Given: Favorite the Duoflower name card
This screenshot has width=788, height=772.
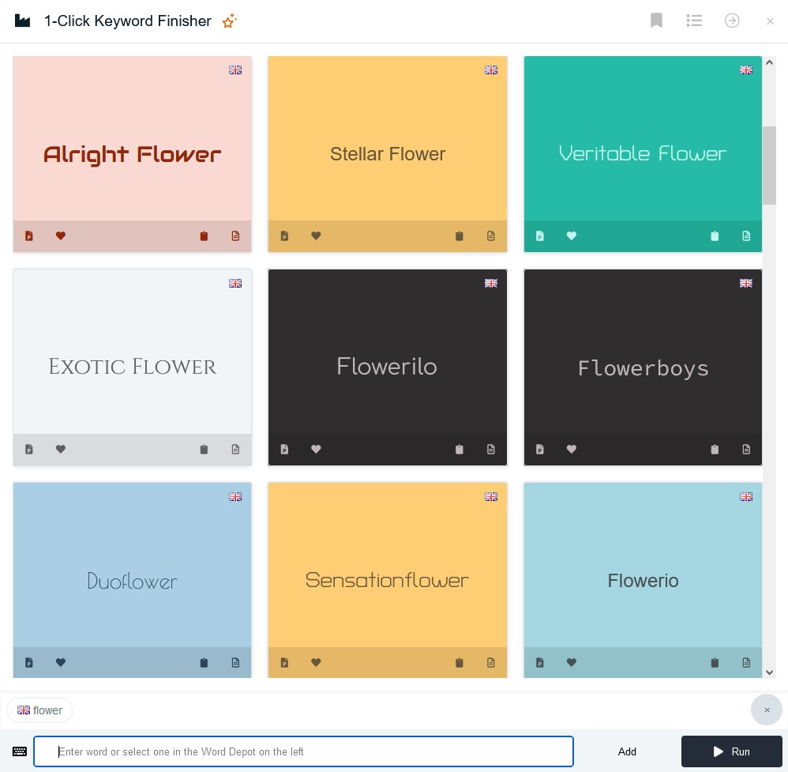Looking at the screenshot, I should [x=61, y=662].
